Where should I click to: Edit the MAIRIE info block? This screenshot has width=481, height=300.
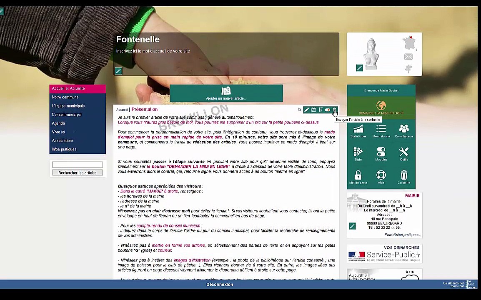352,226
